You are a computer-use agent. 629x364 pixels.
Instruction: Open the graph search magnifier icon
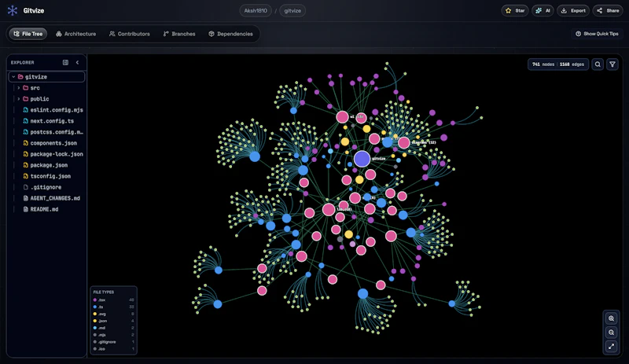(x=598, y=64)
